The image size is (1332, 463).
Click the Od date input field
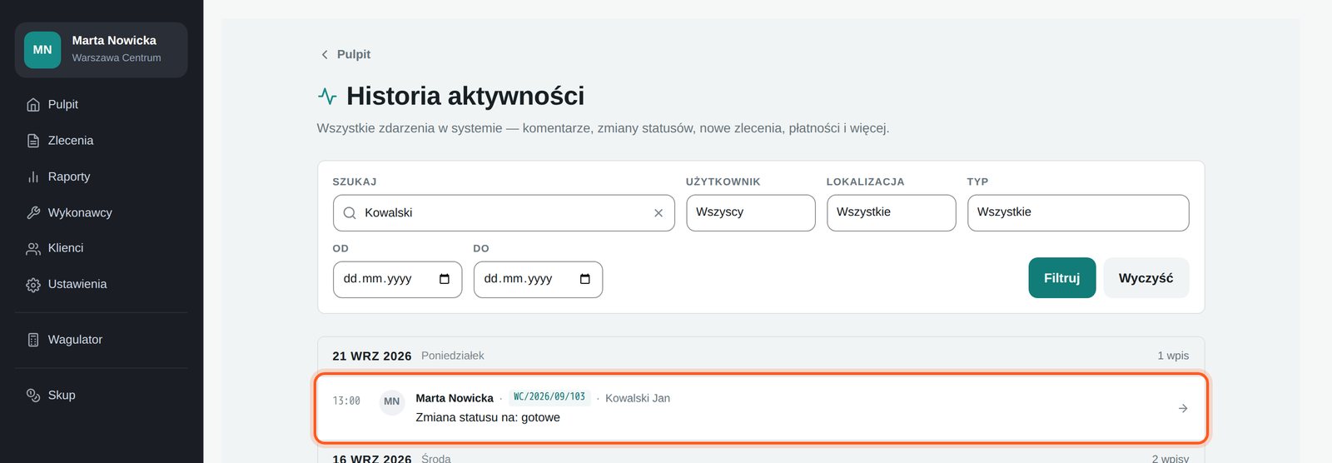tap(397, 280)
